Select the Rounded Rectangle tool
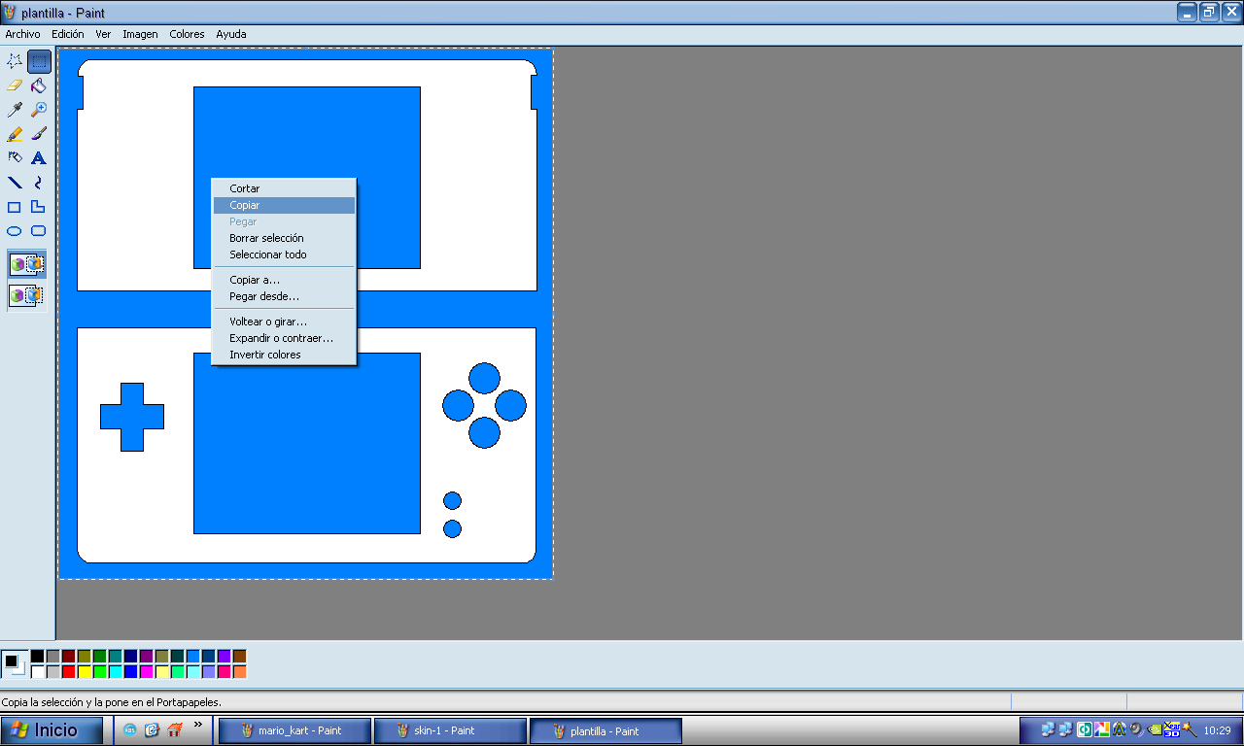Screen dimensions: 1244x746 pyautogui.click(x=39, y=231)
